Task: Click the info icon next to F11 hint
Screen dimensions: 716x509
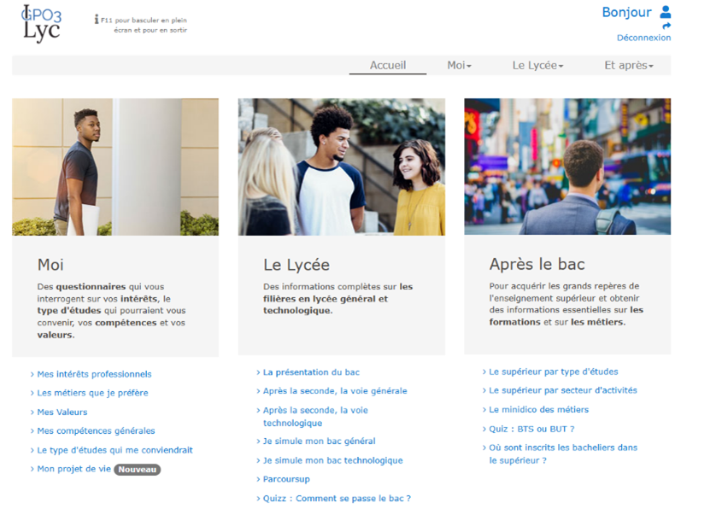Action: (x=97, y=20)
